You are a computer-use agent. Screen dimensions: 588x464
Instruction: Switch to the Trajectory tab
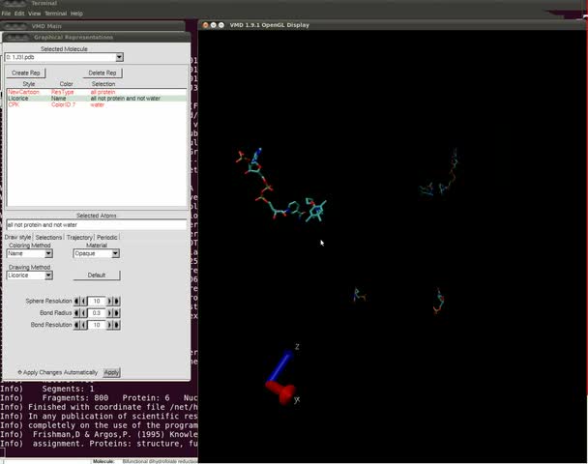79,237
